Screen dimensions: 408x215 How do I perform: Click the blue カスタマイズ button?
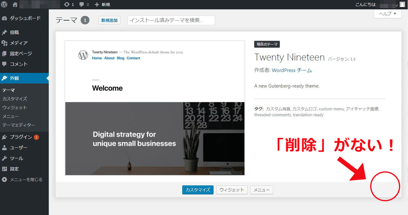pos(198,190)
